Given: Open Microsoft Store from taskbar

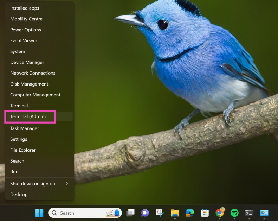Looking at the screenshot, I should [x=205, y=213].
